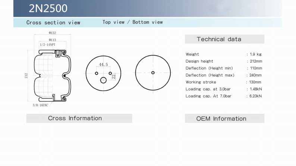The image size is (296, 166).
Task: Select the Cross section view heading
Action: [53, 22]
